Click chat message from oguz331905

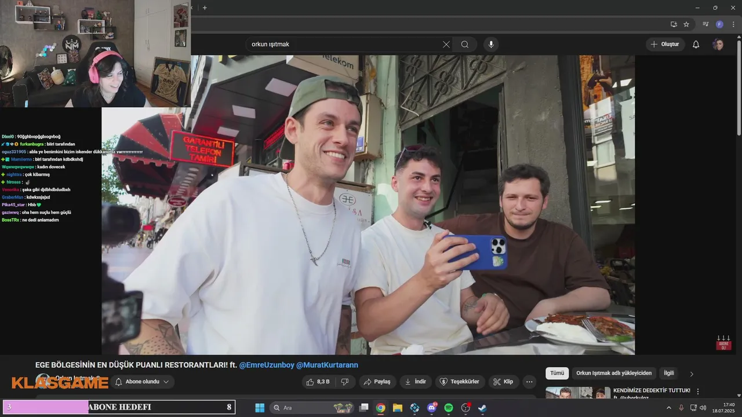[x=72, y=152]
